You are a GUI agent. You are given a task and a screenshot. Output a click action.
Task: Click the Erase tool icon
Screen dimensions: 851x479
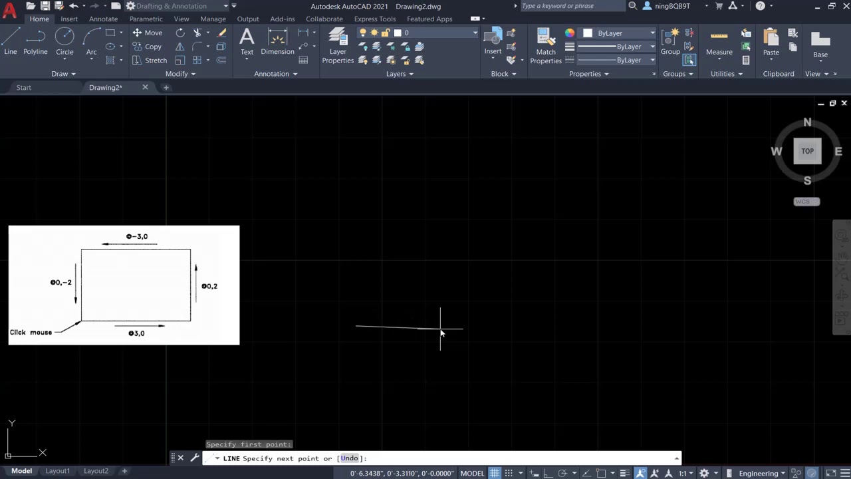tap(221, 33)
